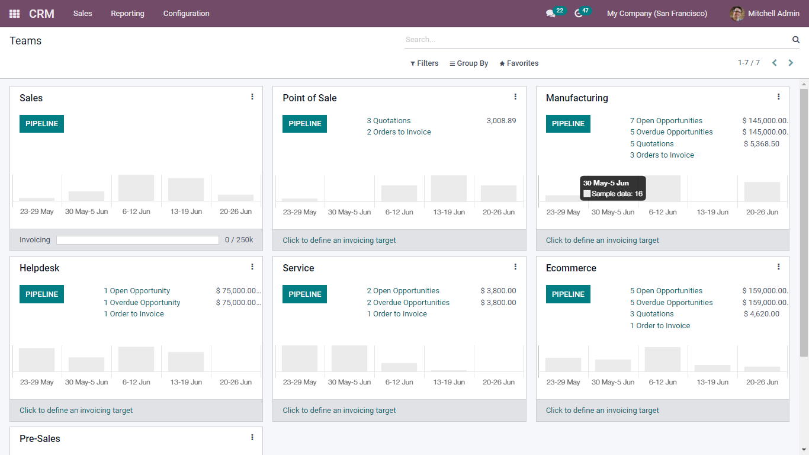
Task: Click the vertical page scrollbar
Action: click(804, 222)
